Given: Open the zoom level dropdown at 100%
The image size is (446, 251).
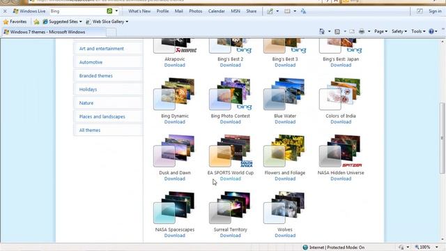Looking at the screenshot, I should [x=437, y=248].
